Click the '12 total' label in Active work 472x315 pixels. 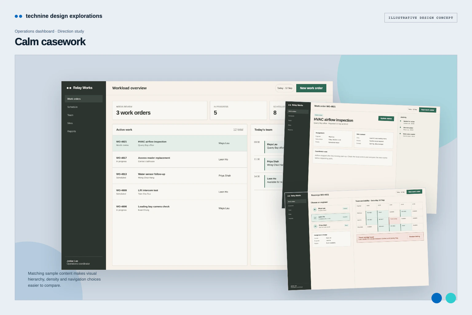(238, 130)
